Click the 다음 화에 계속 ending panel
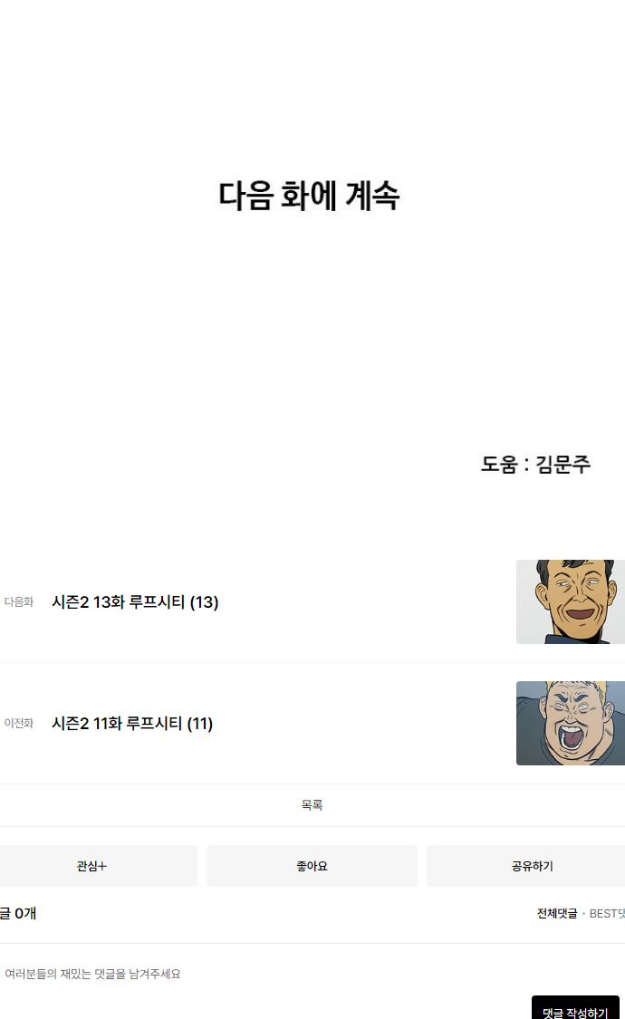This screenshot has height=1019, width=625. [309, 196]
